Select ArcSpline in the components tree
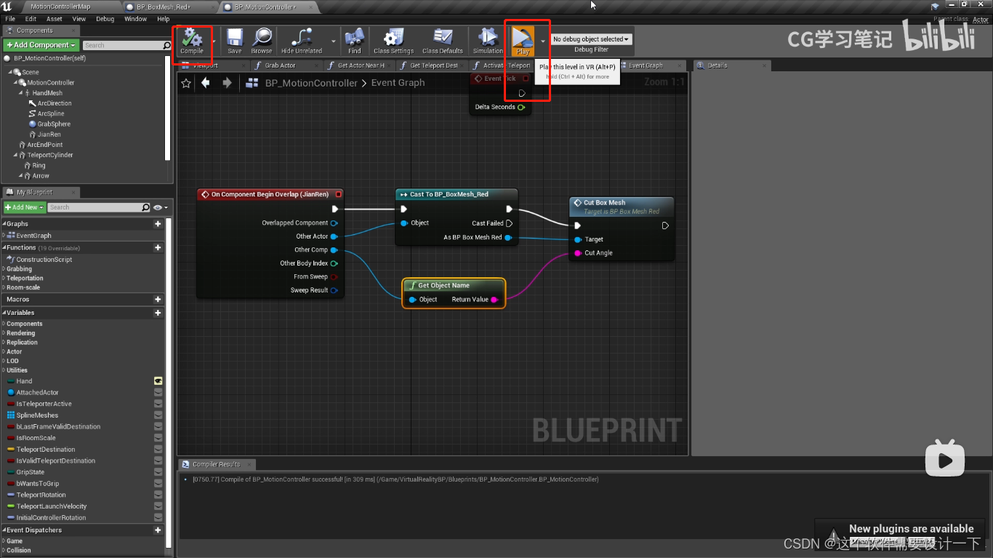 [51, 113]
